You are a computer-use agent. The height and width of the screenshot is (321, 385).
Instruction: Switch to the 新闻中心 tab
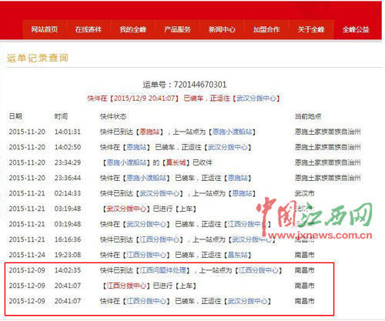tap(222, 29)
